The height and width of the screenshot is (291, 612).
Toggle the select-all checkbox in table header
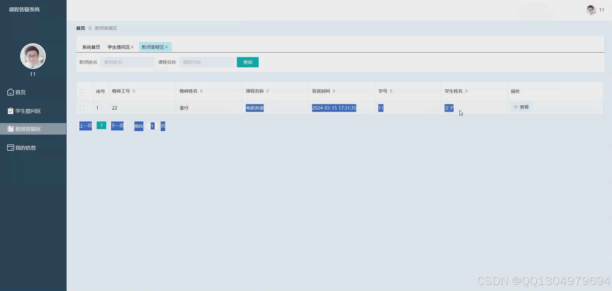pos(82,91)
